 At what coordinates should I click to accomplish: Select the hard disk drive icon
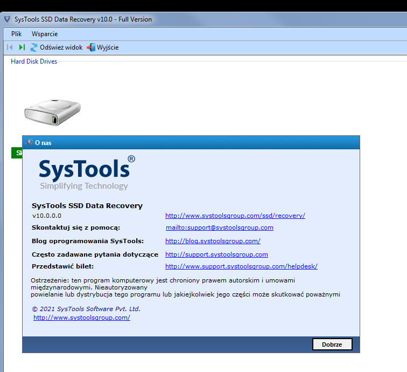(52, 112)
